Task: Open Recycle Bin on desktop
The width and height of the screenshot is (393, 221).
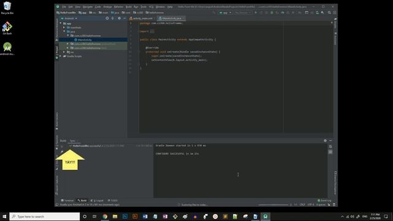Action: [x=7, y=8]
